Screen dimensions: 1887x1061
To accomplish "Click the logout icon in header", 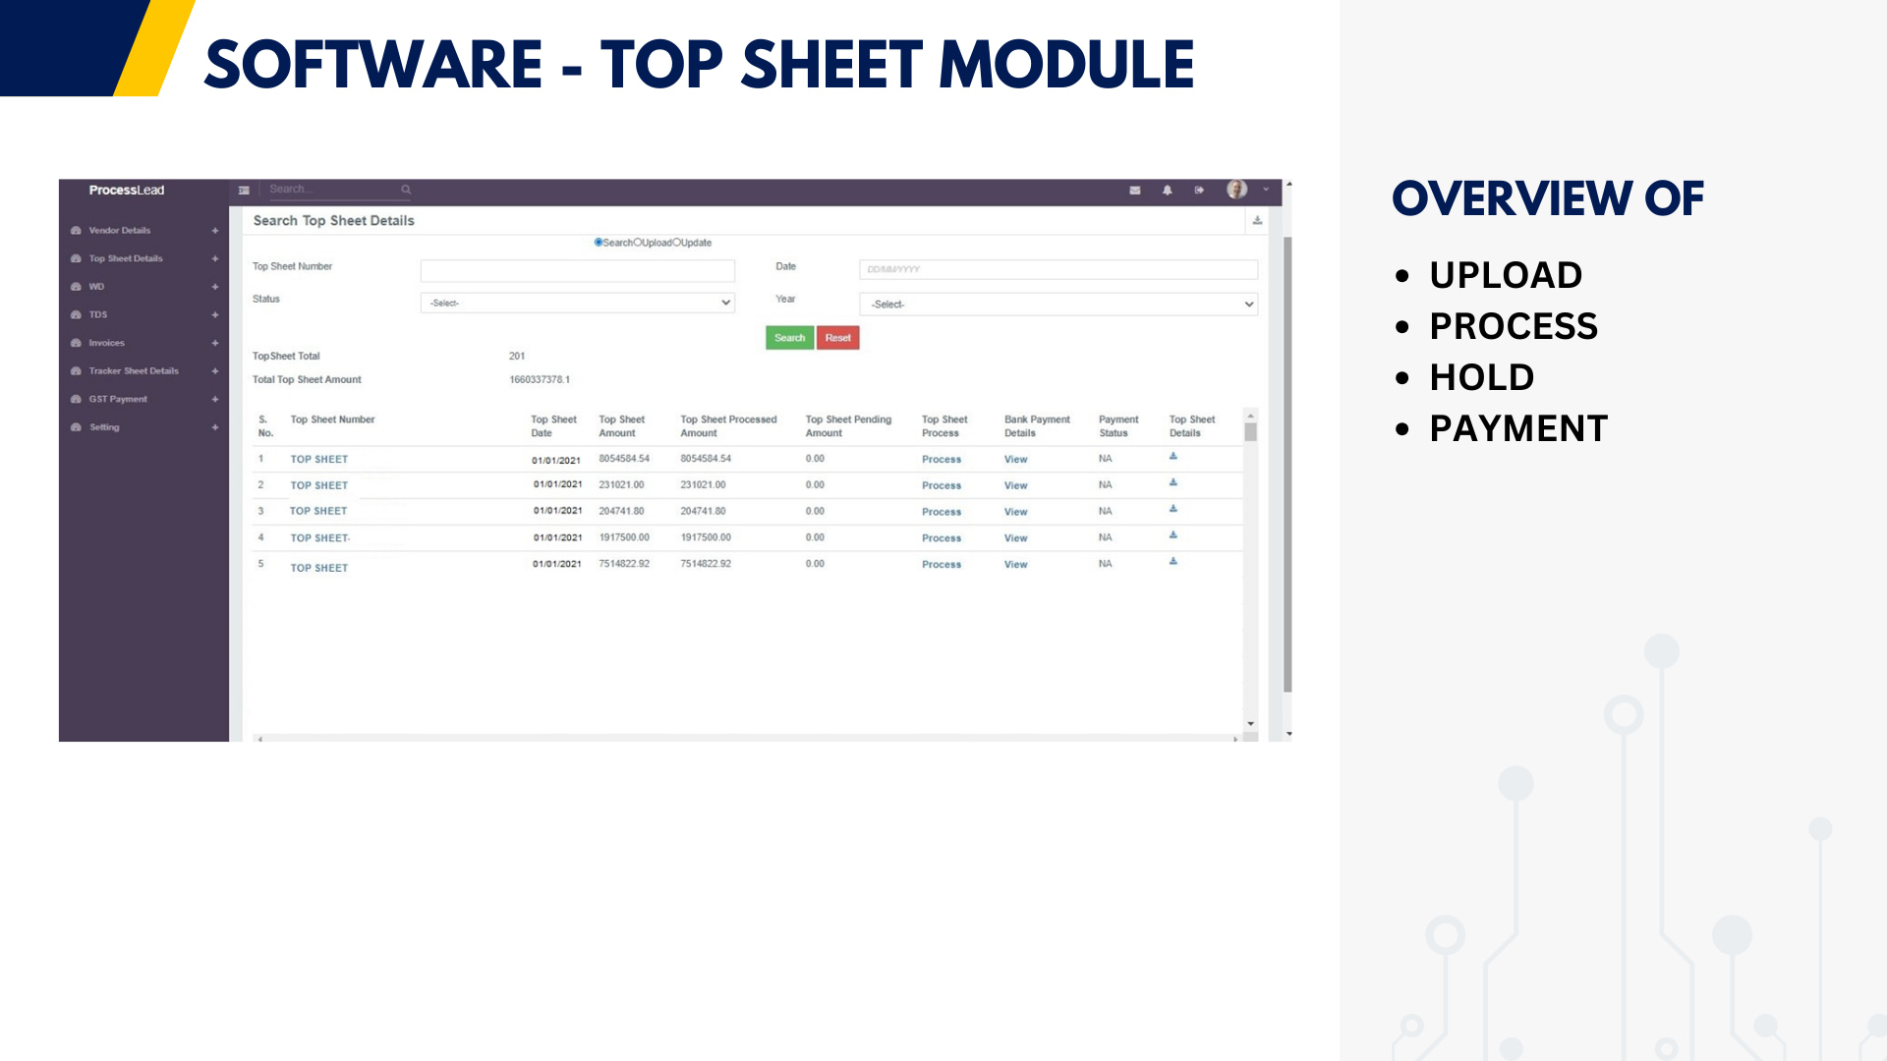I will click(1199, 191).
